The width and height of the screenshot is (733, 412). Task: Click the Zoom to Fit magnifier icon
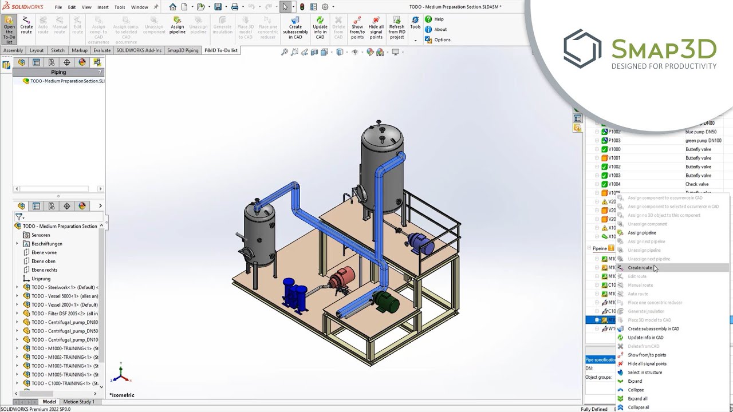[285, 52]
